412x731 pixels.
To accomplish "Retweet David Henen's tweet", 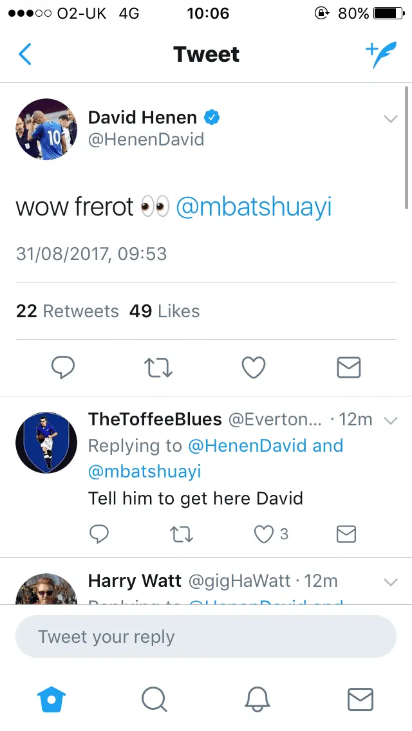I will point(158,367).
